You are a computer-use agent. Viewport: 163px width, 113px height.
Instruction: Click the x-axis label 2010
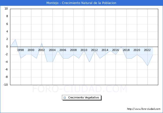(84, 50)
